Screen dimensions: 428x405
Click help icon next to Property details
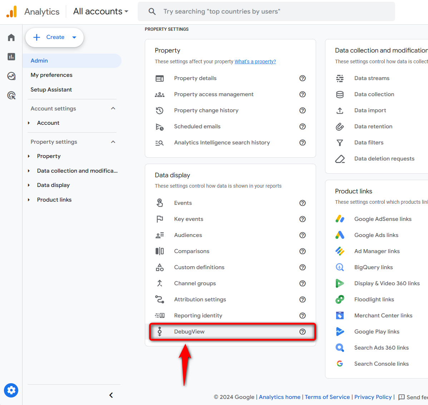[x=302, y=78]
